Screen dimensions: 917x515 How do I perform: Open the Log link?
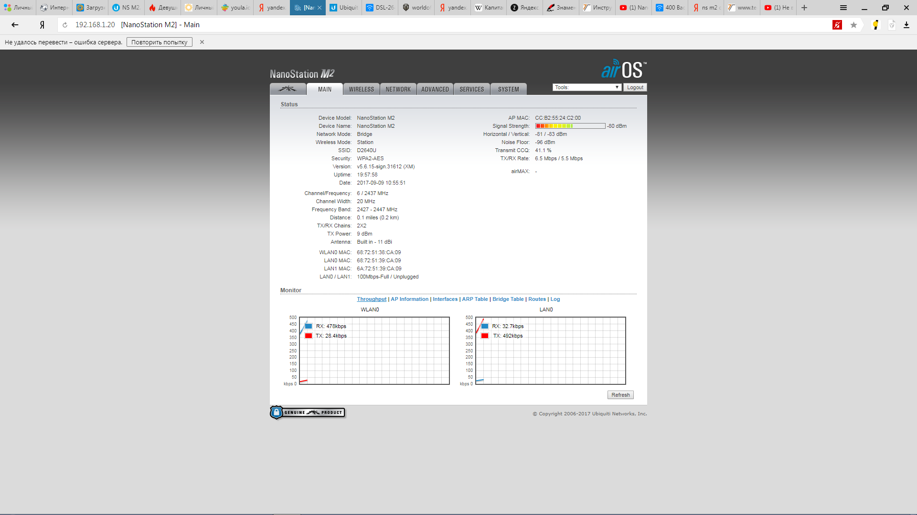[x=555, y=299]
